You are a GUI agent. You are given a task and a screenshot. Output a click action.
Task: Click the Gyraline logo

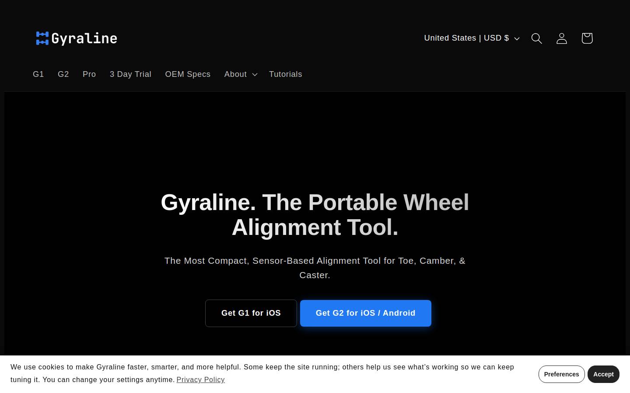click(x=77, y=38)
